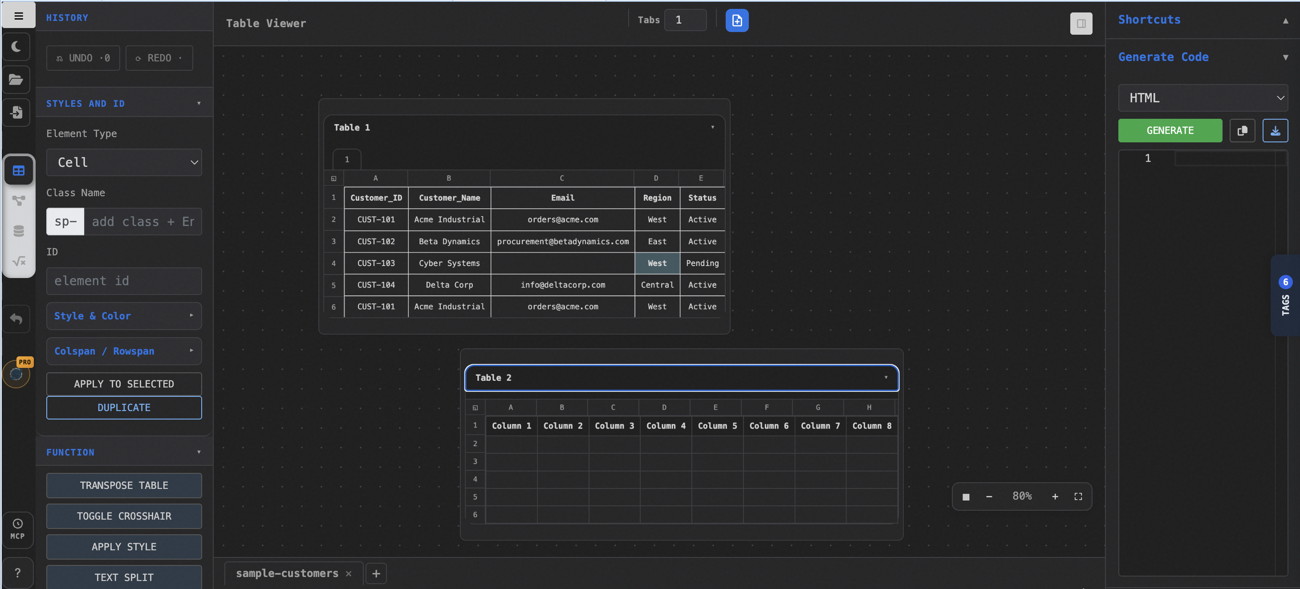Select sheet tab 1 in Table 1
Viewport: 1300px width, 589px height.
click(347, 159)
